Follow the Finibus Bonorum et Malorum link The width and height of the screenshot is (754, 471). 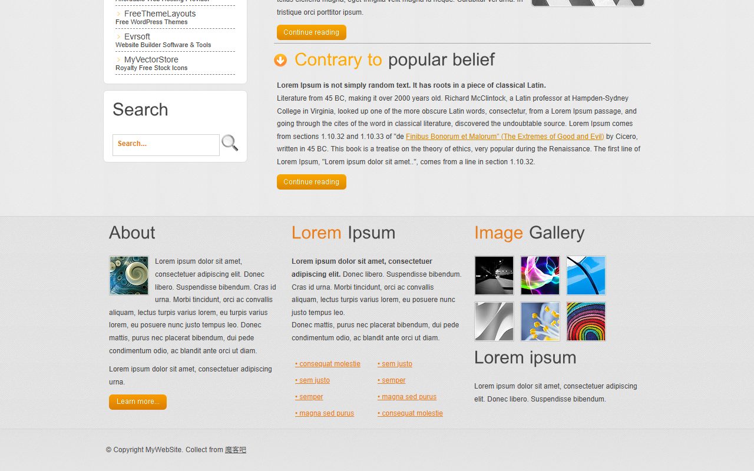point(505,137)
